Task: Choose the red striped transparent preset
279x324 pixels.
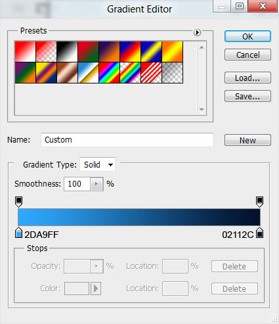Action: [x=151, y=73]
